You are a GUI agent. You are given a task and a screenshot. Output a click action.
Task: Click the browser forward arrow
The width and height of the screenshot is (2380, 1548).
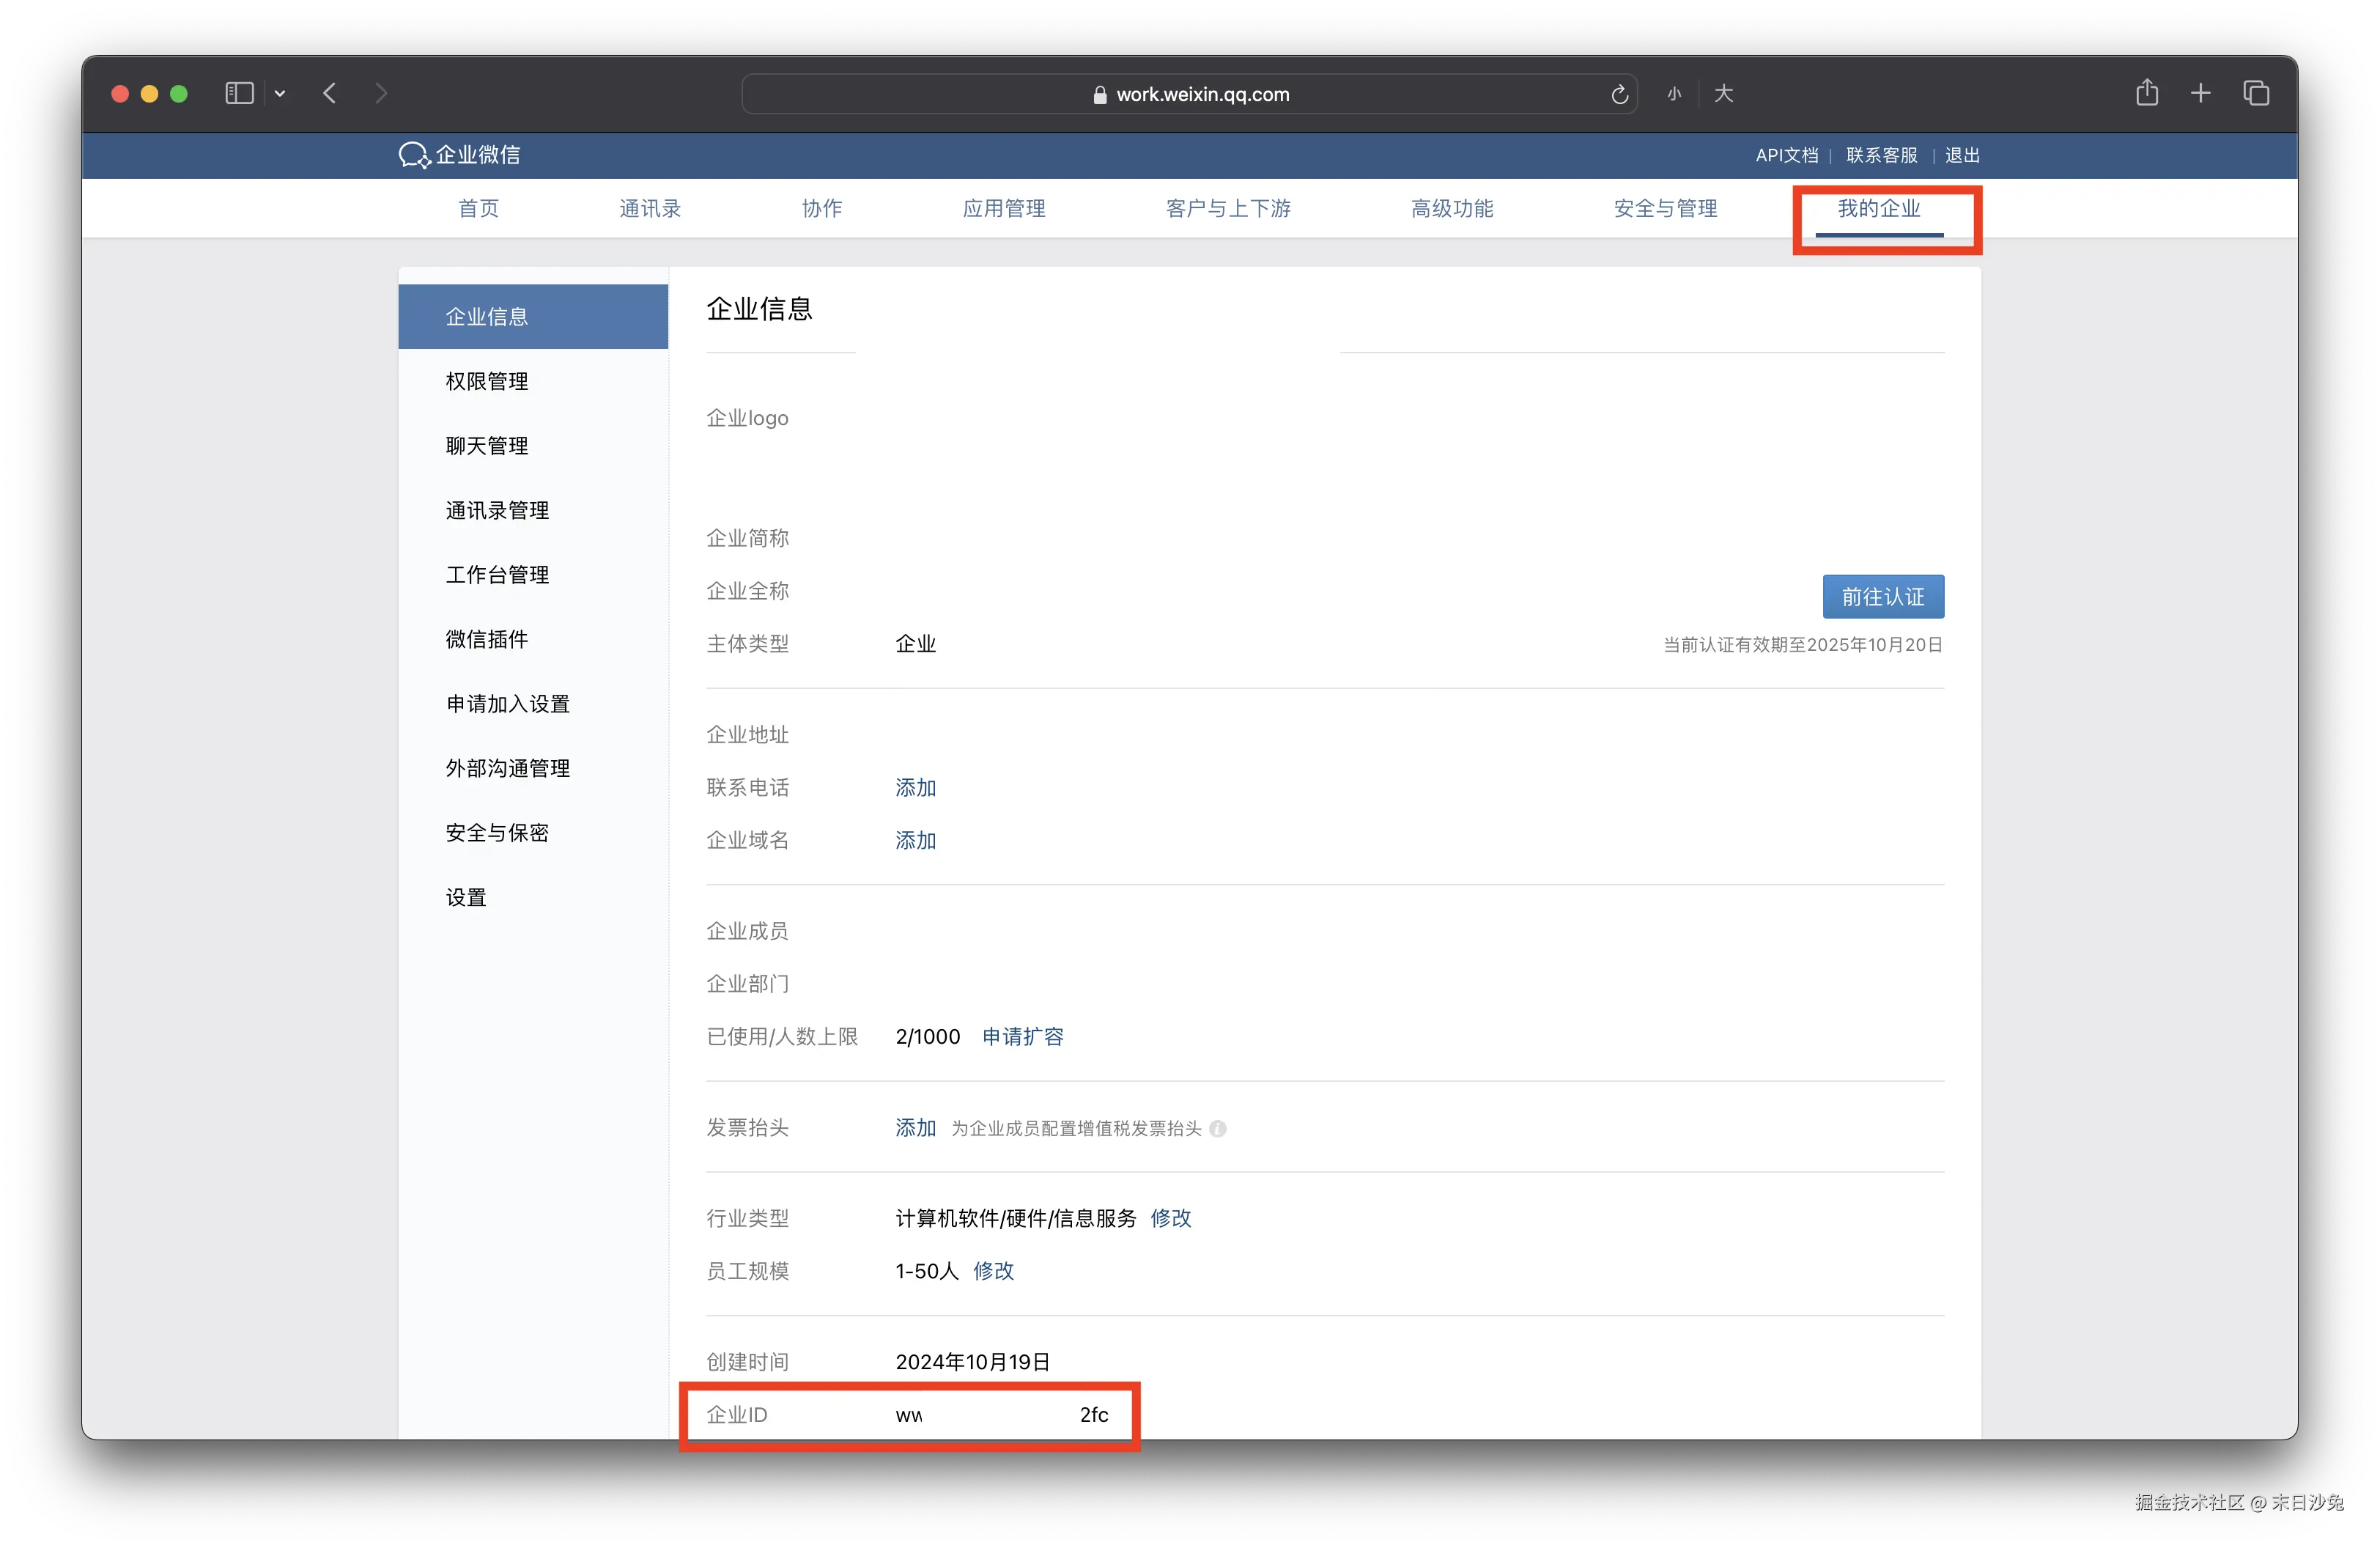coord(381,93)
